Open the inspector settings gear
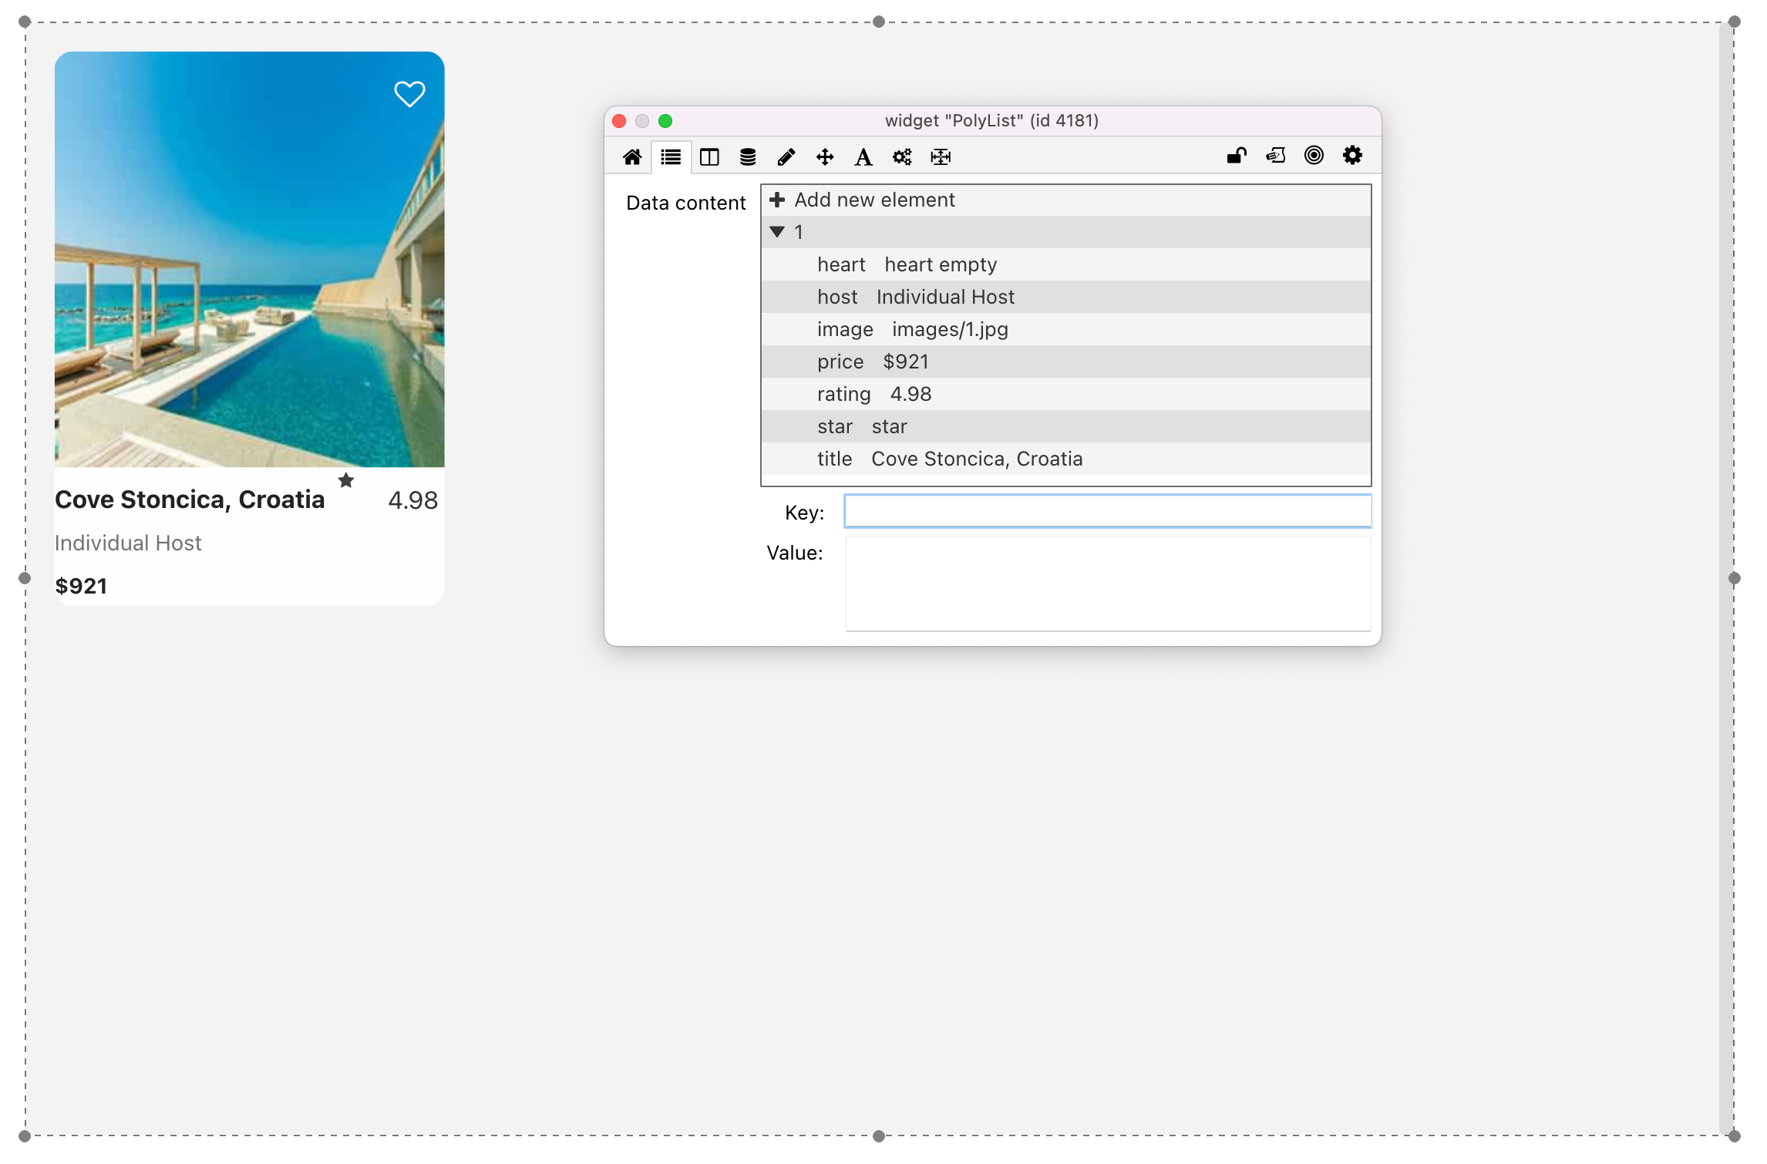The height and width of the screenshot is (1164, 1767). point(1352,156)
